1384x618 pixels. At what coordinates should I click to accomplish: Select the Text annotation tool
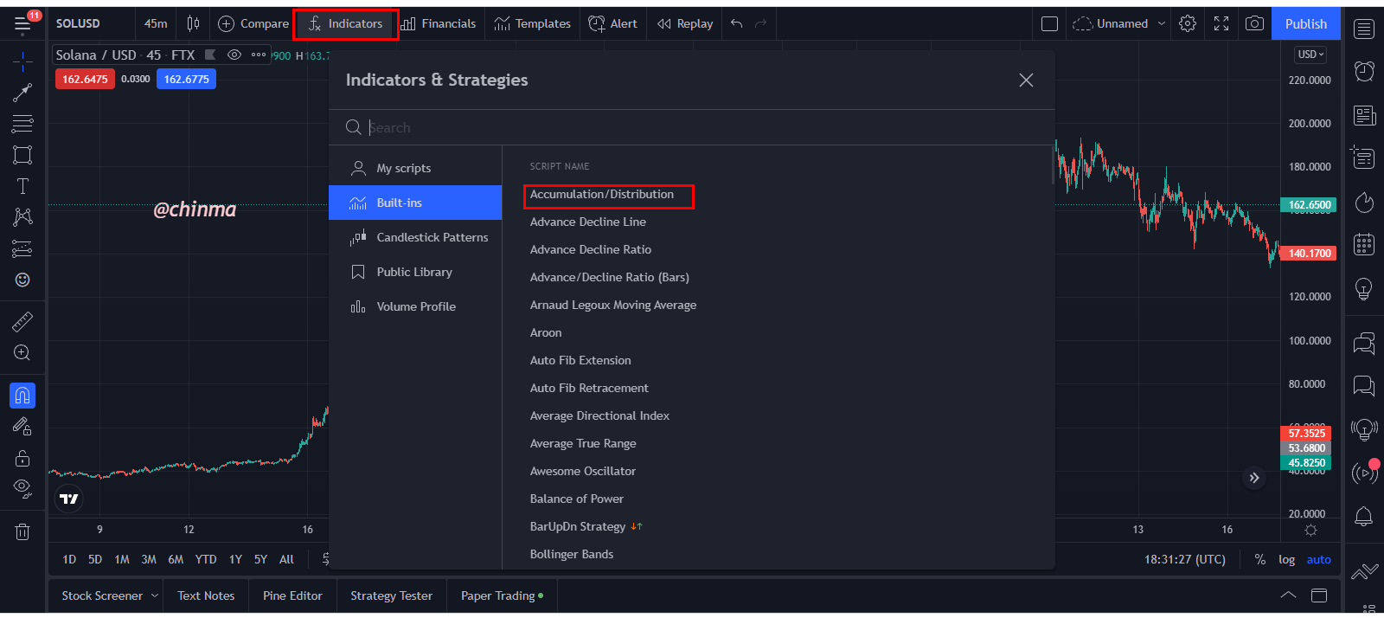coord(22,186)
